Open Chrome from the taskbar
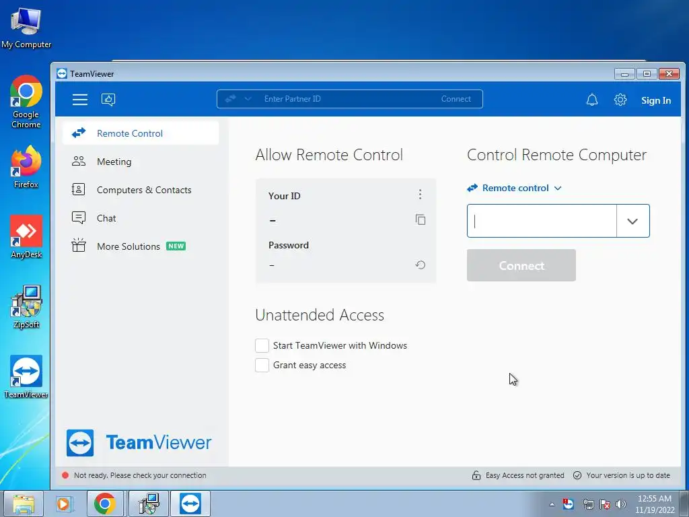 coord(104,504)
